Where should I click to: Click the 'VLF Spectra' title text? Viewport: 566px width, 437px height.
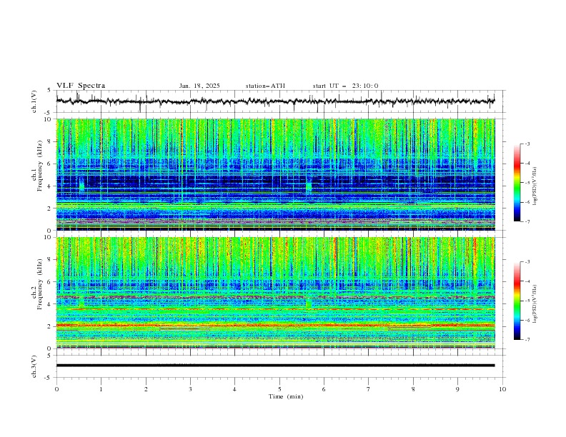pyautogui.click(x=81, y=86)
